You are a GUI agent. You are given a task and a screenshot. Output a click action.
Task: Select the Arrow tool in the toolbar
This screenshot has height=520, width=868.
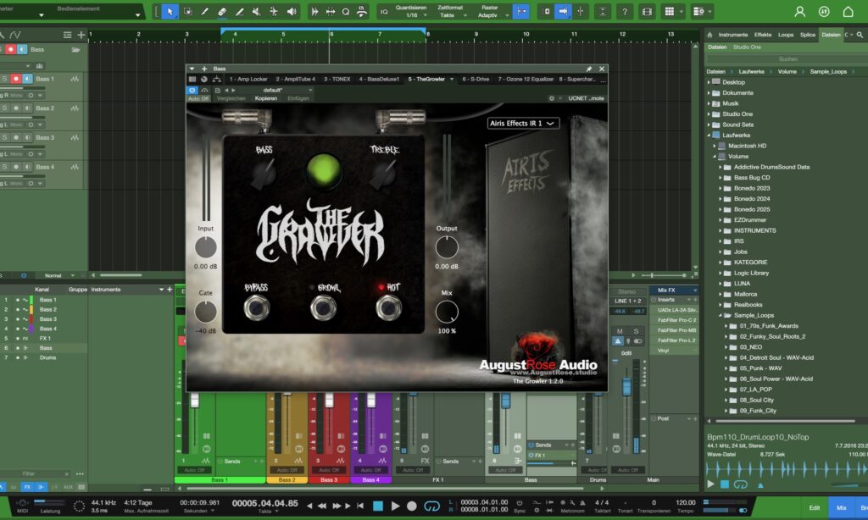pyautogui.click(x=170, y=11)
